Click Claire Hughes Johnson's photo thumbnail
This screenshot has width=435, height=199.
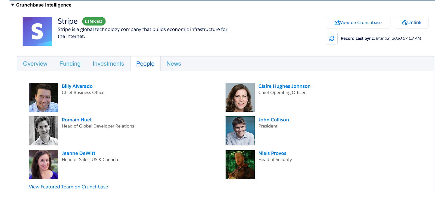[x=240, y=97]
